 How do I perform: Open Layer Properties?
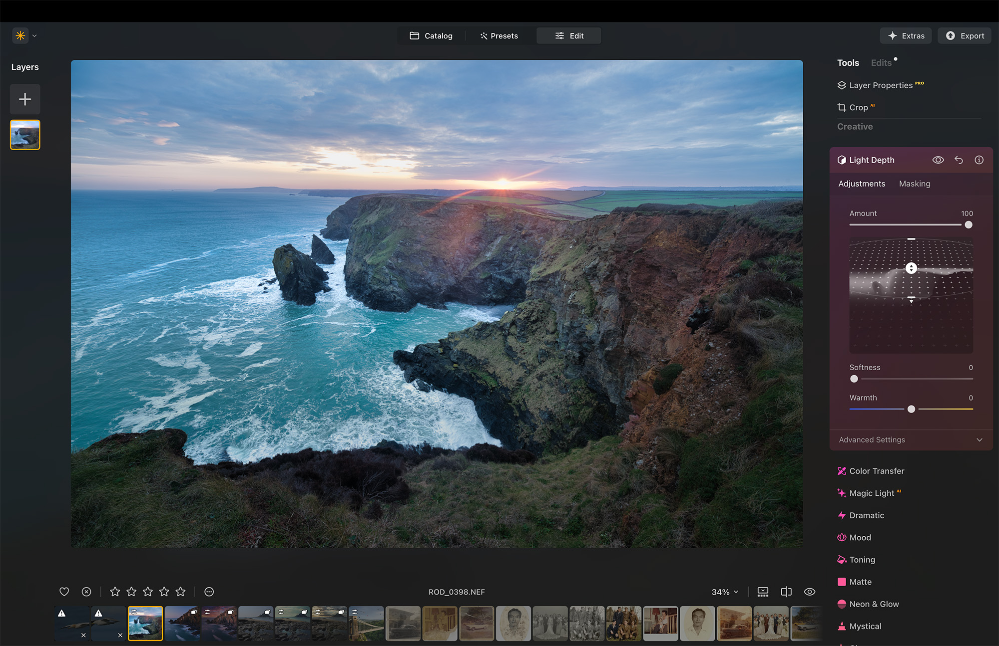[x=881, y=85]
